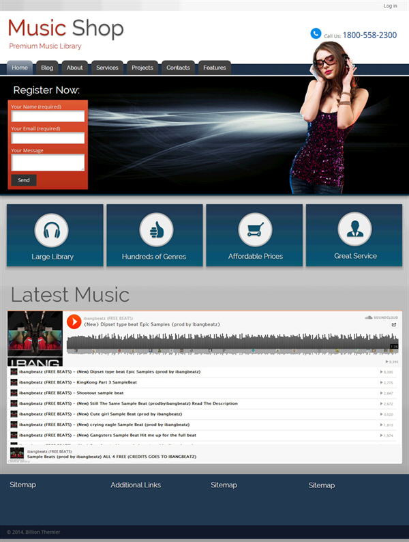Play the Dipset type beat track
Image resolution: width=409 pixels, height=542 pixels.
coord(74,322)
